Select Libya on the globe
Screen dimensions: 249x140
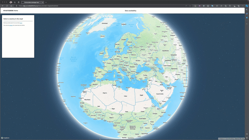click(x=125, y=96)
